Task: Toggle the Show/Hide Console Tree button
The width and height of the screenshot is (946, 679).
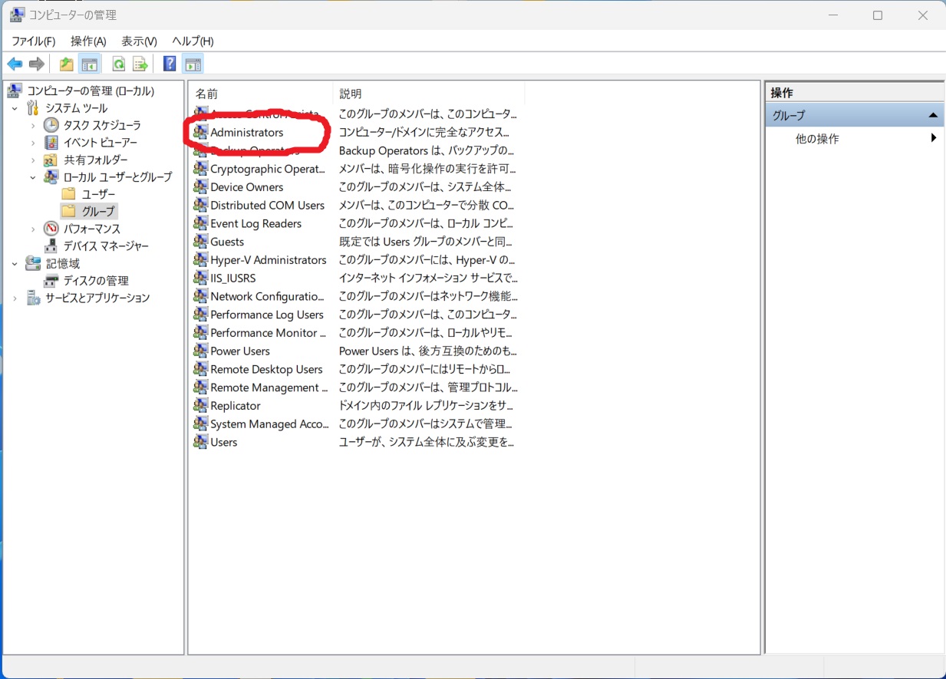Action: [90, 64]
